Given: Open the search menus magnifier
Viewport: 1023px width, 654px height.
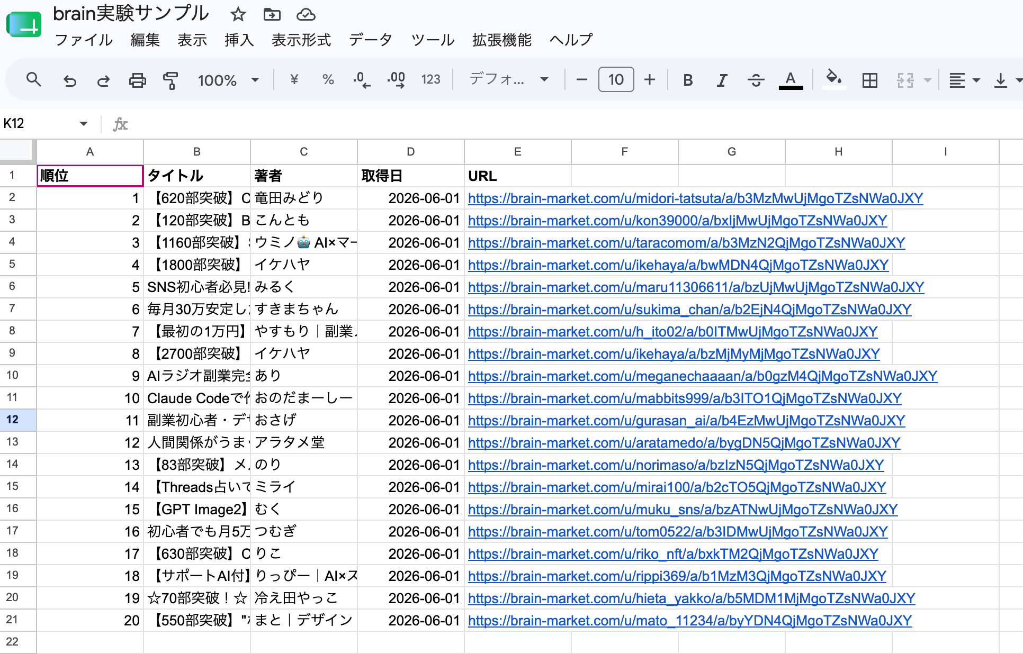Looking at the screenshot, I should point(34,80).
